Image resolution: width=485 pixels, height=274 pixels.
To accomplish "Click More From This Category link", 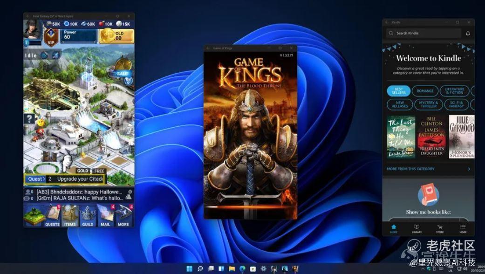I will (410, 169).
